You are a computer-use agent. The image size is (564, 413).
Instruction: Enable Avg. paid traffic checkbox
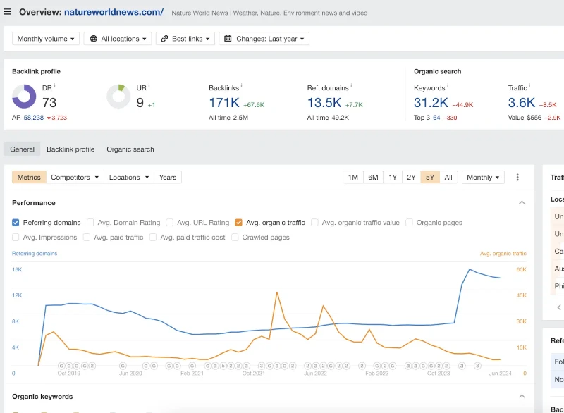pos(87,238)
